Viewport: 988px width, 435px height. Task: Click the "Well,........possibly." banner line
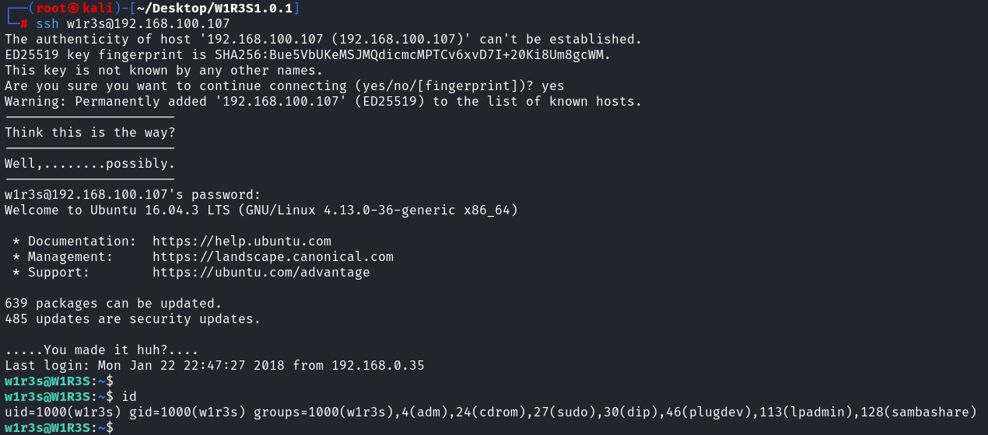tap(89, 164)
